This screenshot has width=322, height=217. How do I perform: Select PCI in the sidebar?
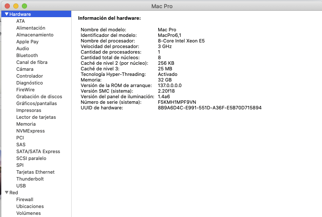(20, 138)
